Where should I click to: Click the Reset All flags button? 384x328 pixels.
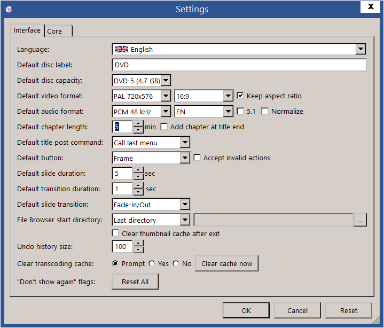[x=135, y=282]
